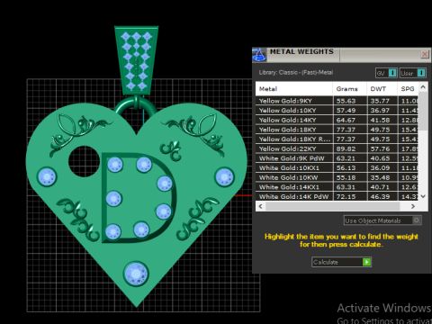Viewport: 432px width, 324px height.
Task: Sort by the Metal column header
Action: pyautogui.click(x=294, y=89)
